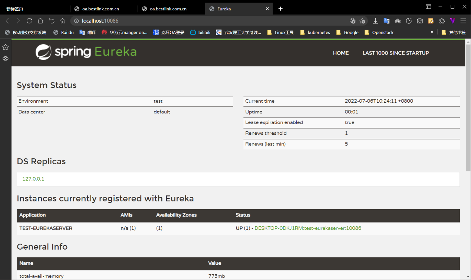The image size is (471, 280).
Task: Open the downloads icon
Action: (375, 21)
